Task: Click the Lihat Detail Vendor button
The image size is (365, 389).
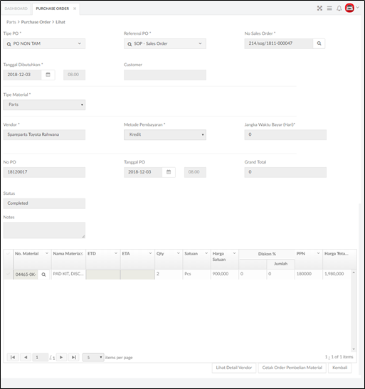Action: coord(234,368)
